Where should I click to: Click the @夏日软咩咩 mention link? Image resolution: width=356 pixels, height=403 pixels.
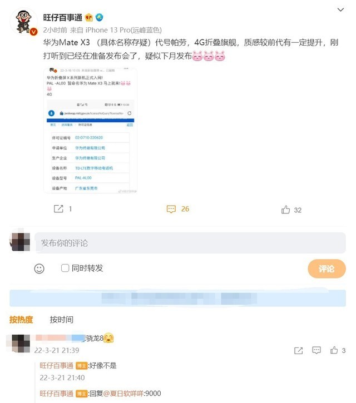[123, 394]
